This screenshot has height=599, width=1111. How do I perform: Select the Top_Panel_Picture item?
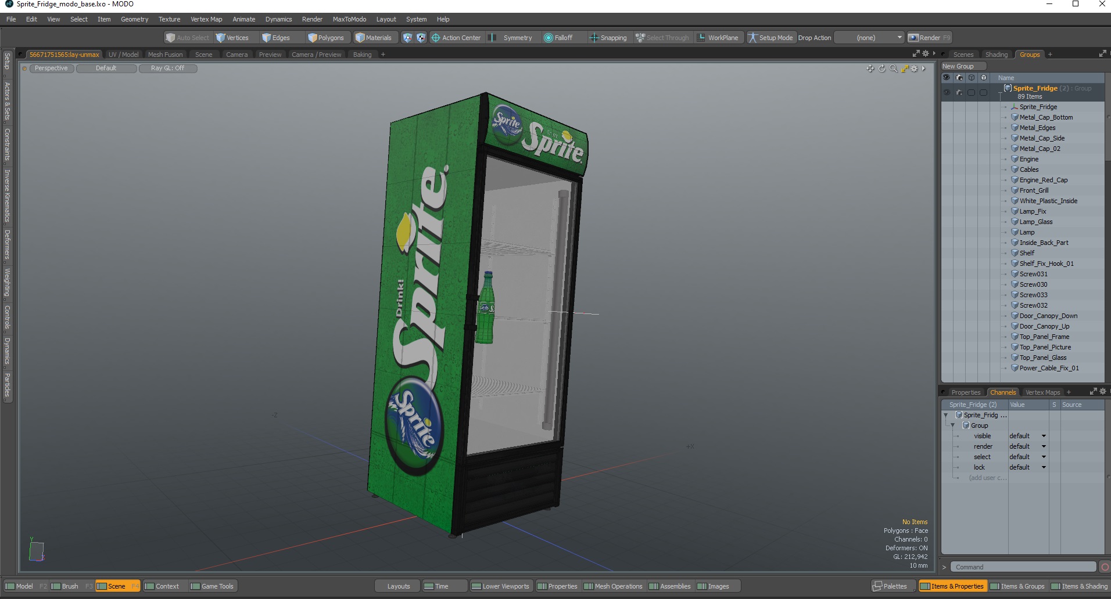(1045, 347)
